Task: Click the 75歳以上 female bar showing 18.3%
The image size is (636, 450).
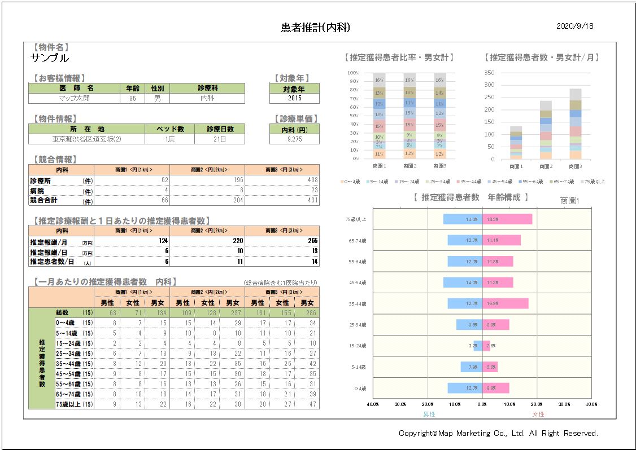Action: click(x=507, y=219)
